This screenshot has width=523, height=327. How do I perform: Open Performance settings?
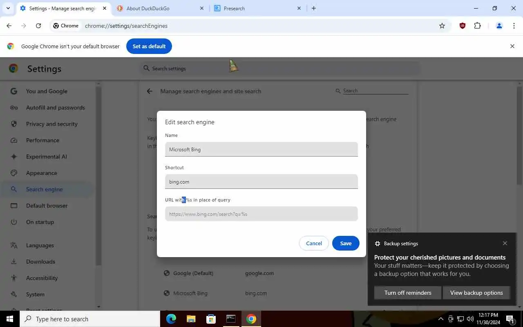tap(47, 140)
